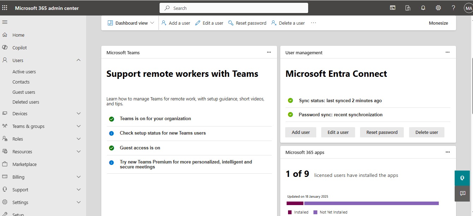Open the Cloud Shell icon in header

(393, 8)
